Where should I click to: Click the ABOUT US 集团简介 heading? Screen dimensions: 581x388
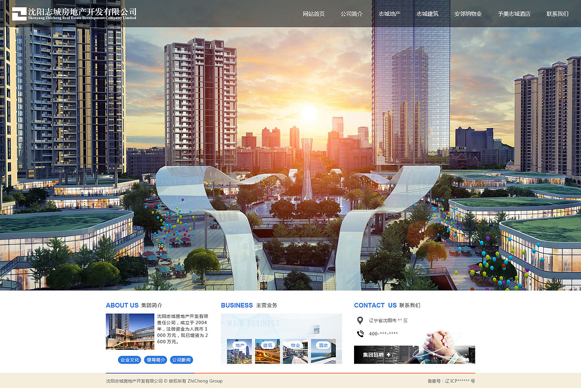(134, 305)
